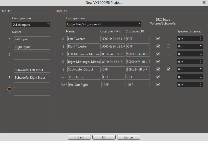Uncheck Subwoofer checkbox for Subwoofer Output
The width and height of the screenshot is (208, 141).
(x=168, y=69)
